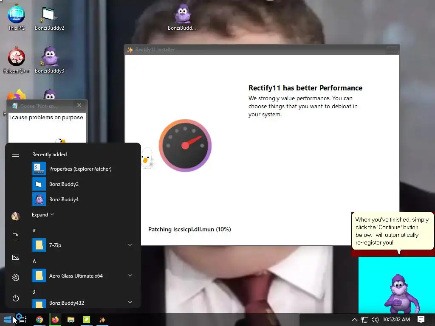This screenshot has height=326, width=435.
Task: Open Falcon C++ desktop icon
Action: (16, 60)
